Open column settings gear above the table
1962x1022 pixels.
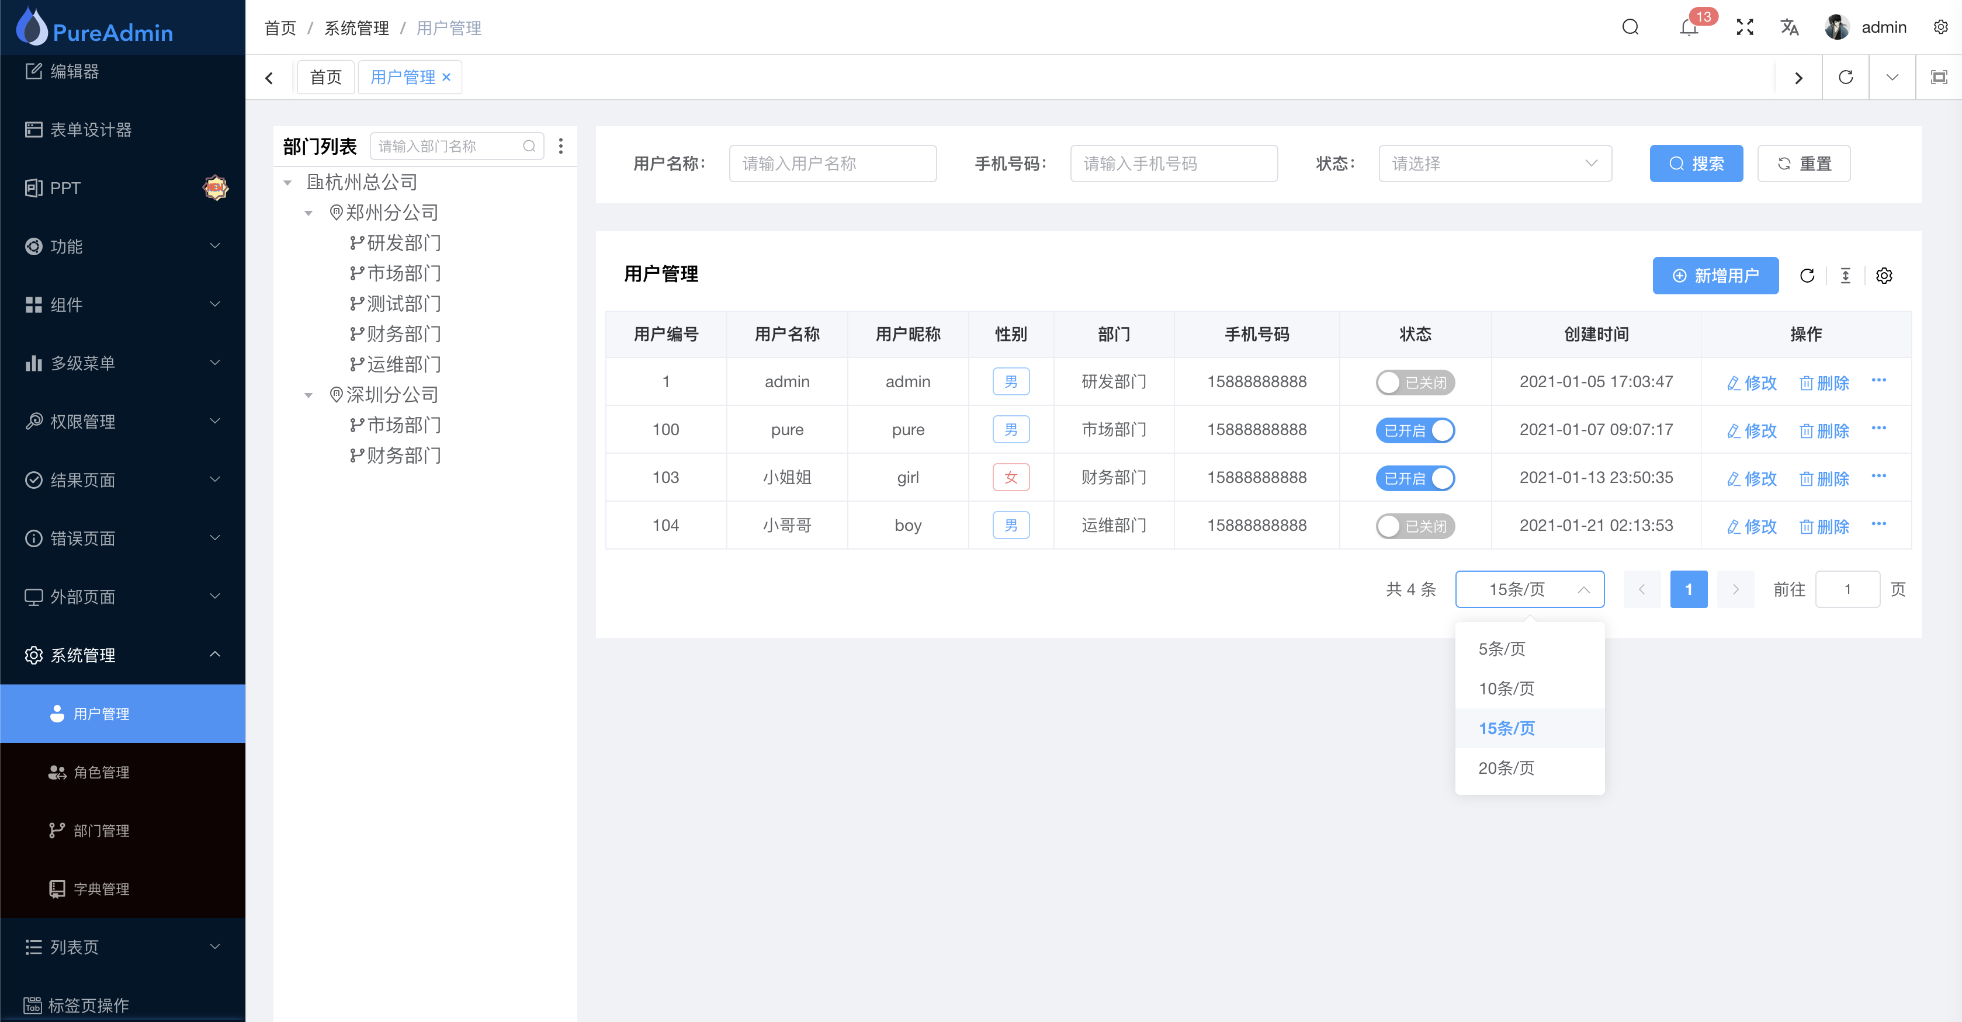[x=1884, y=276]
